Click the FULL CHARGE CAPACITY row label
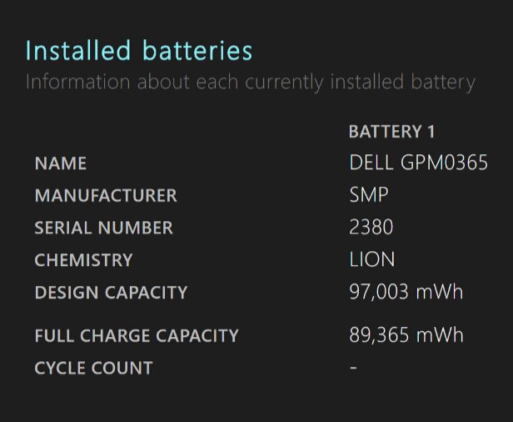Image resolution: width=513 pixels, height=422 pixels. (x=137, y=336)
